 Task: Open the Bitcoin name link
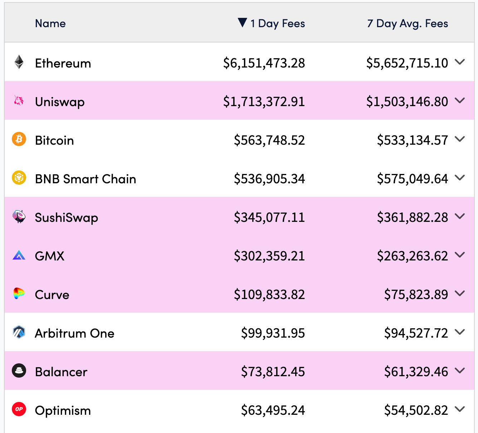point(54,140)
